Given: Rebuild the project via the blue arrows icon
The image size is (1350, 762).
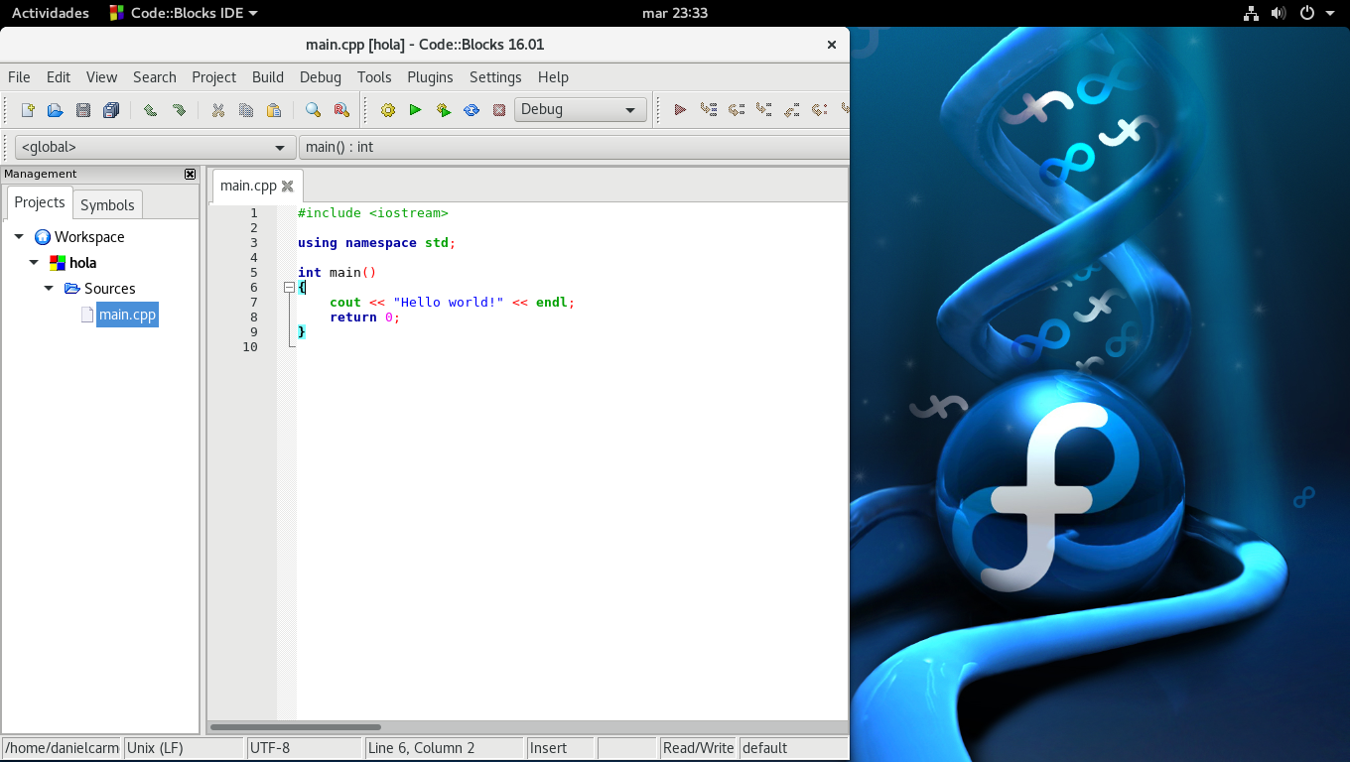Looking at the screenshot, I should coord(471,109).
